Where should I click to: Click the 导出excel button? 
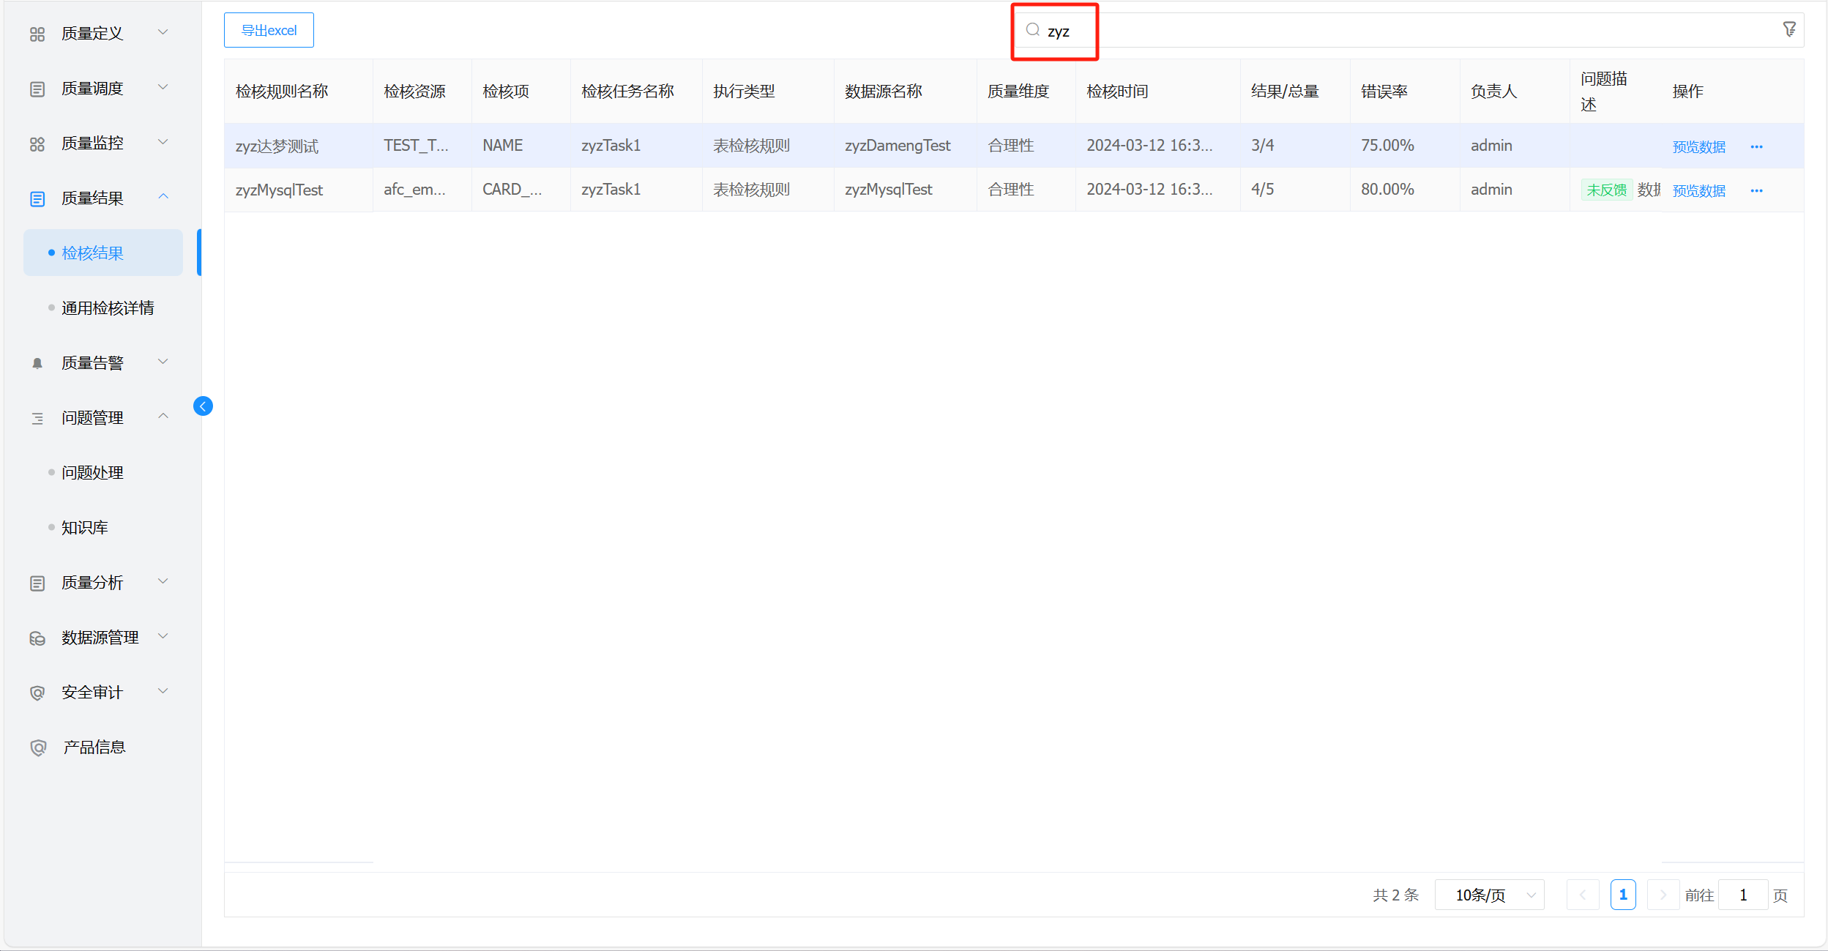269,30
